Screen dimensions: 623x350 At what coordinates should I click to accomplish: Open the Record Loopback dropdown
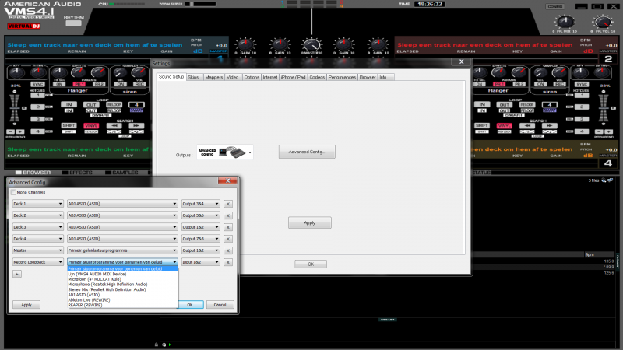point(37,262)
